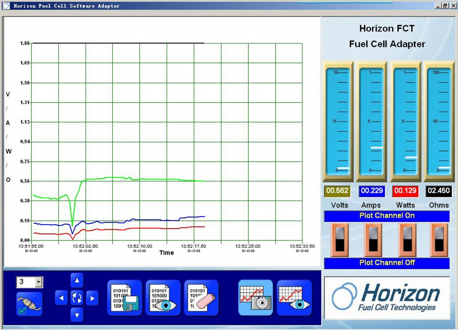Toggle the Ohms plot channel switch

[439, 240]
